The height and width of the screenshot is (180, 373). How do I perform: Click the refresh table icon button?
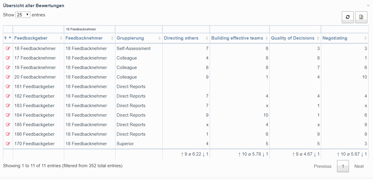click(347, 17)
